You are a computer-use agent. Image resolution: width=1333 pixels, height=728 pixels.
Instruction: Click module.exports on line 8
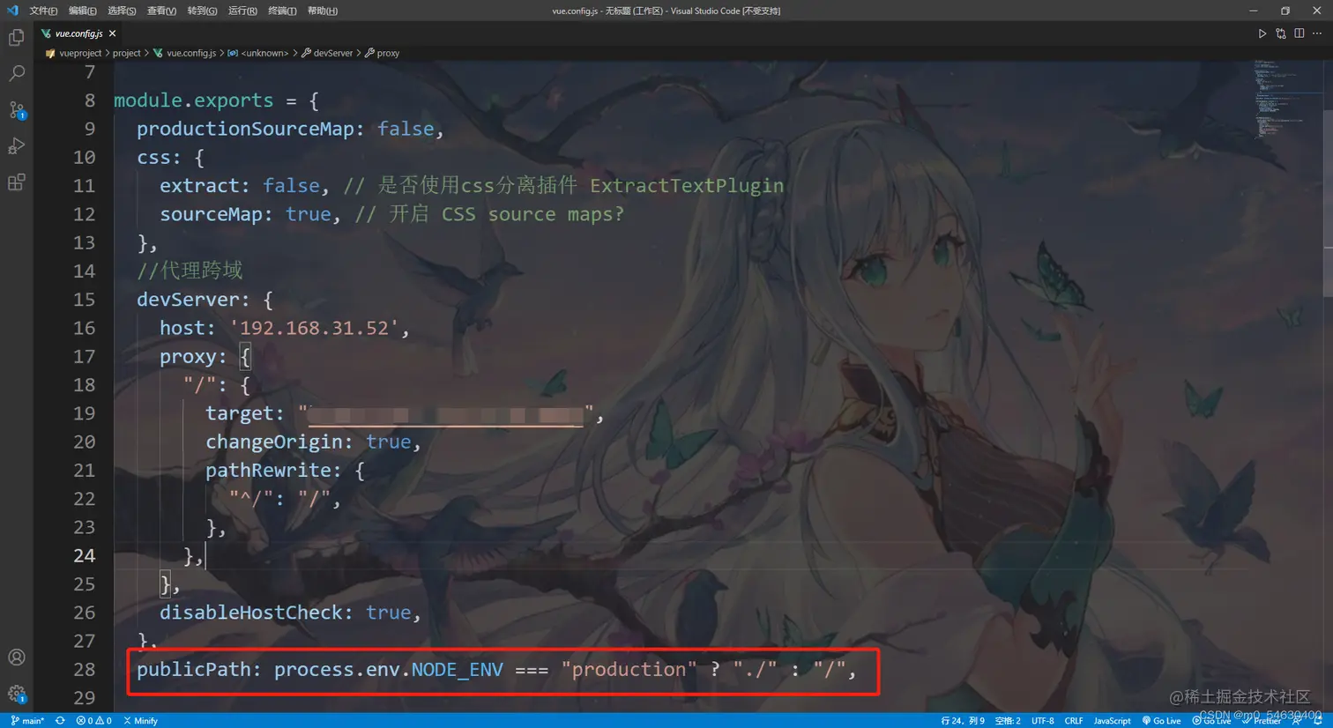[193, 100]
